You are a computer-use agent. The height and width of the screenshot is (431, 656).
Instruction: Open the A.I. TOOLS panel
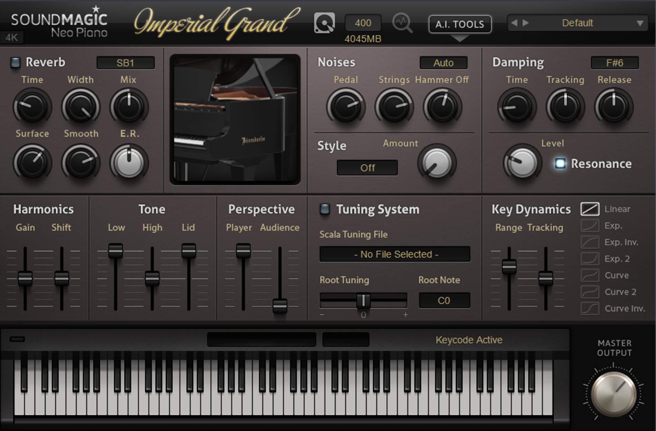coord(460,24)
